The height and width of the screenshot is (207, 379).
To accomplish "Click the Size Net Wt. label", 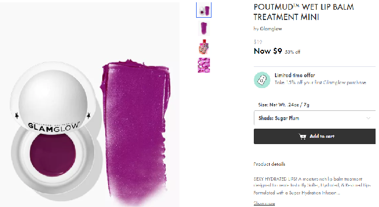I will click(x=284, y=105).
